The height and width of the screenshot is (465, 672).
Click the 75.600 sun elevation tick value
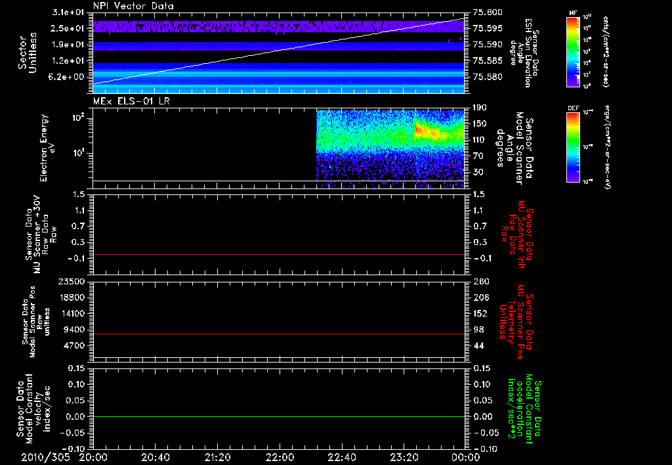(487, 12)
